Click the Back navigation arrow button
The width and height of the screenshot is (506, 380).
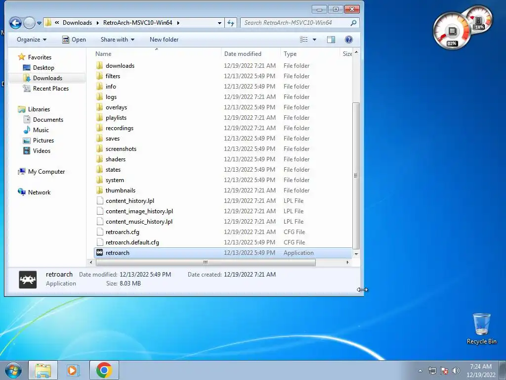pyautogui.click(x=15, y=23)
